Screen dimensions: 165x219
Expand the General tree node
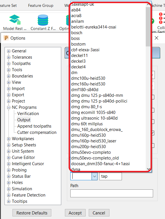9,51
